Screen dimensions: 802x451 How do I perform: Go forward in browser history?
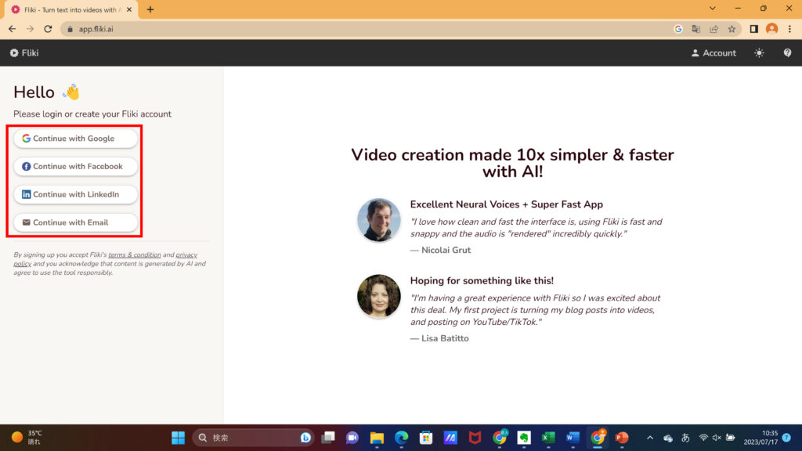tap(31, 29)
